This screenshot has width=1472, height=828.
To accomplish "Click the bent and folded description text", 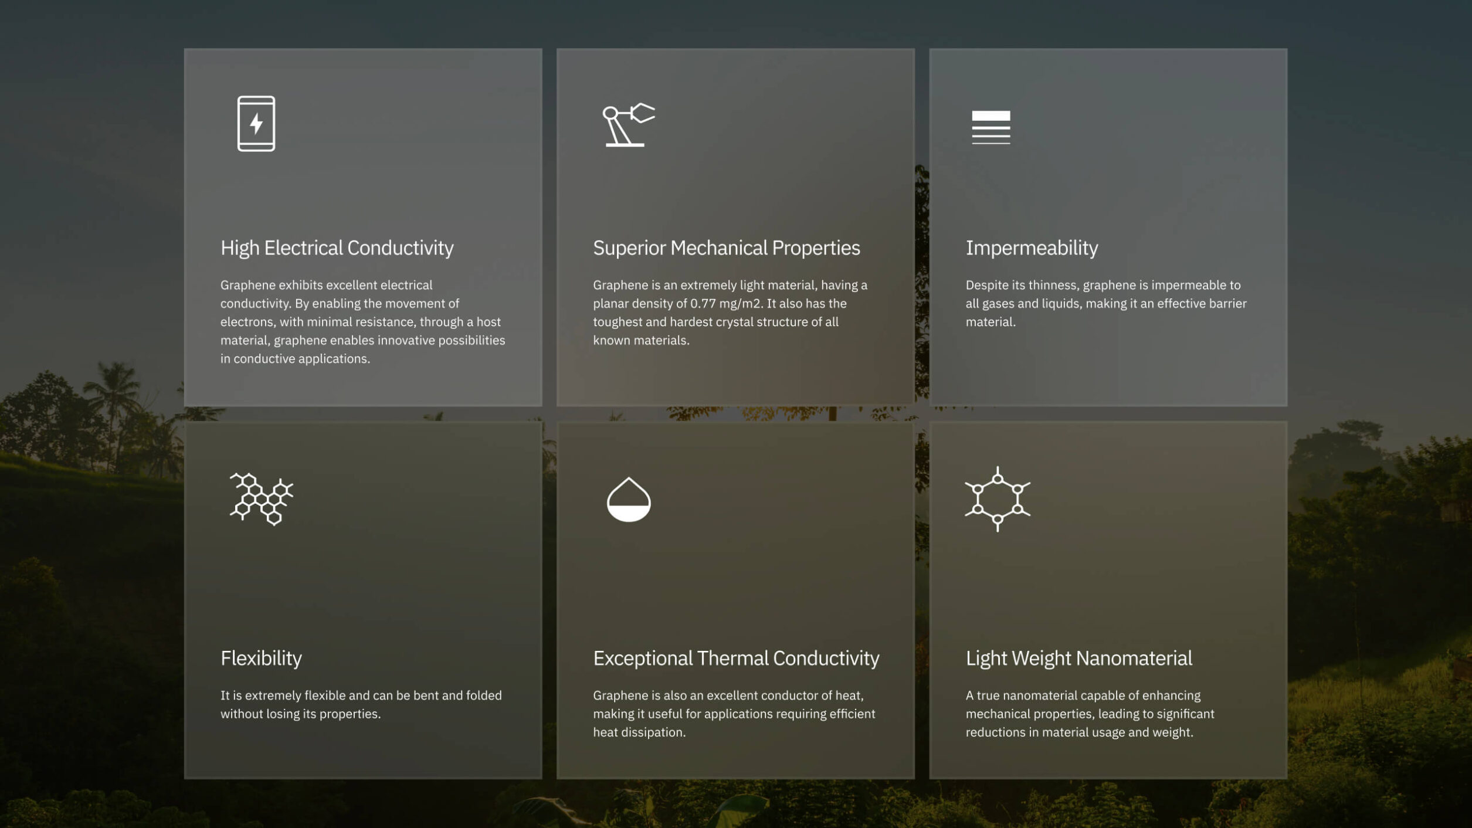I will 361,704.
